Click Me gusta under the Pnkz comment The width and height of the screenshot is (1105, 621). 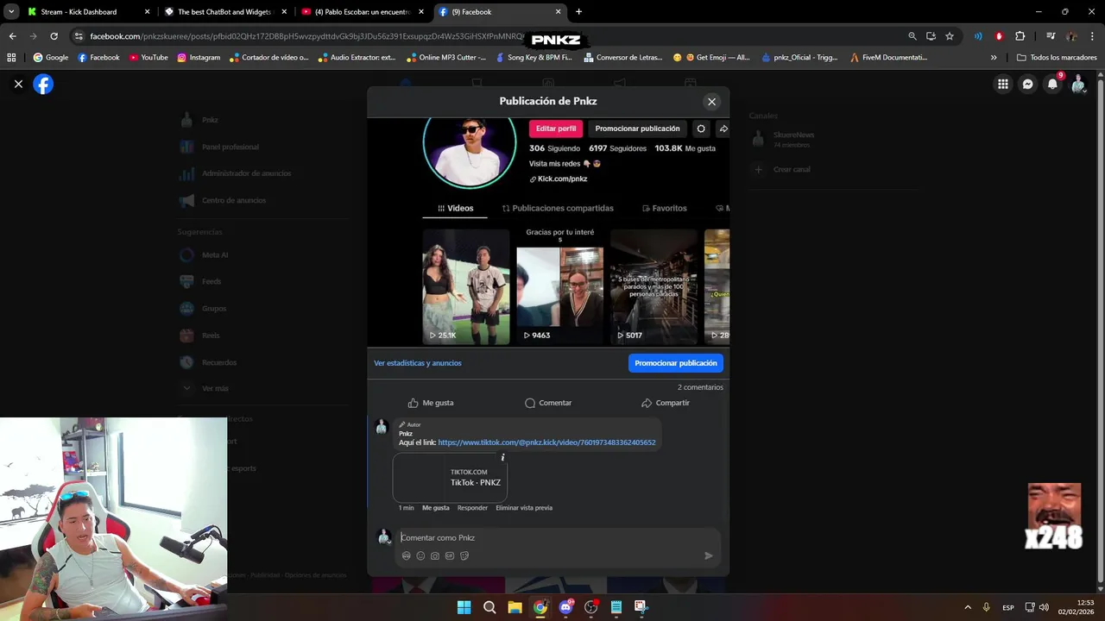pyautogui.click(x=436, y=508)
